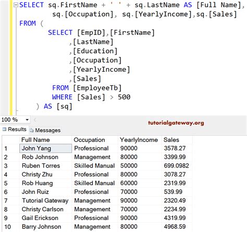Select the Christy Carlson cell
The height and width of the screenshot is (232, 247).
pos(45,209)
